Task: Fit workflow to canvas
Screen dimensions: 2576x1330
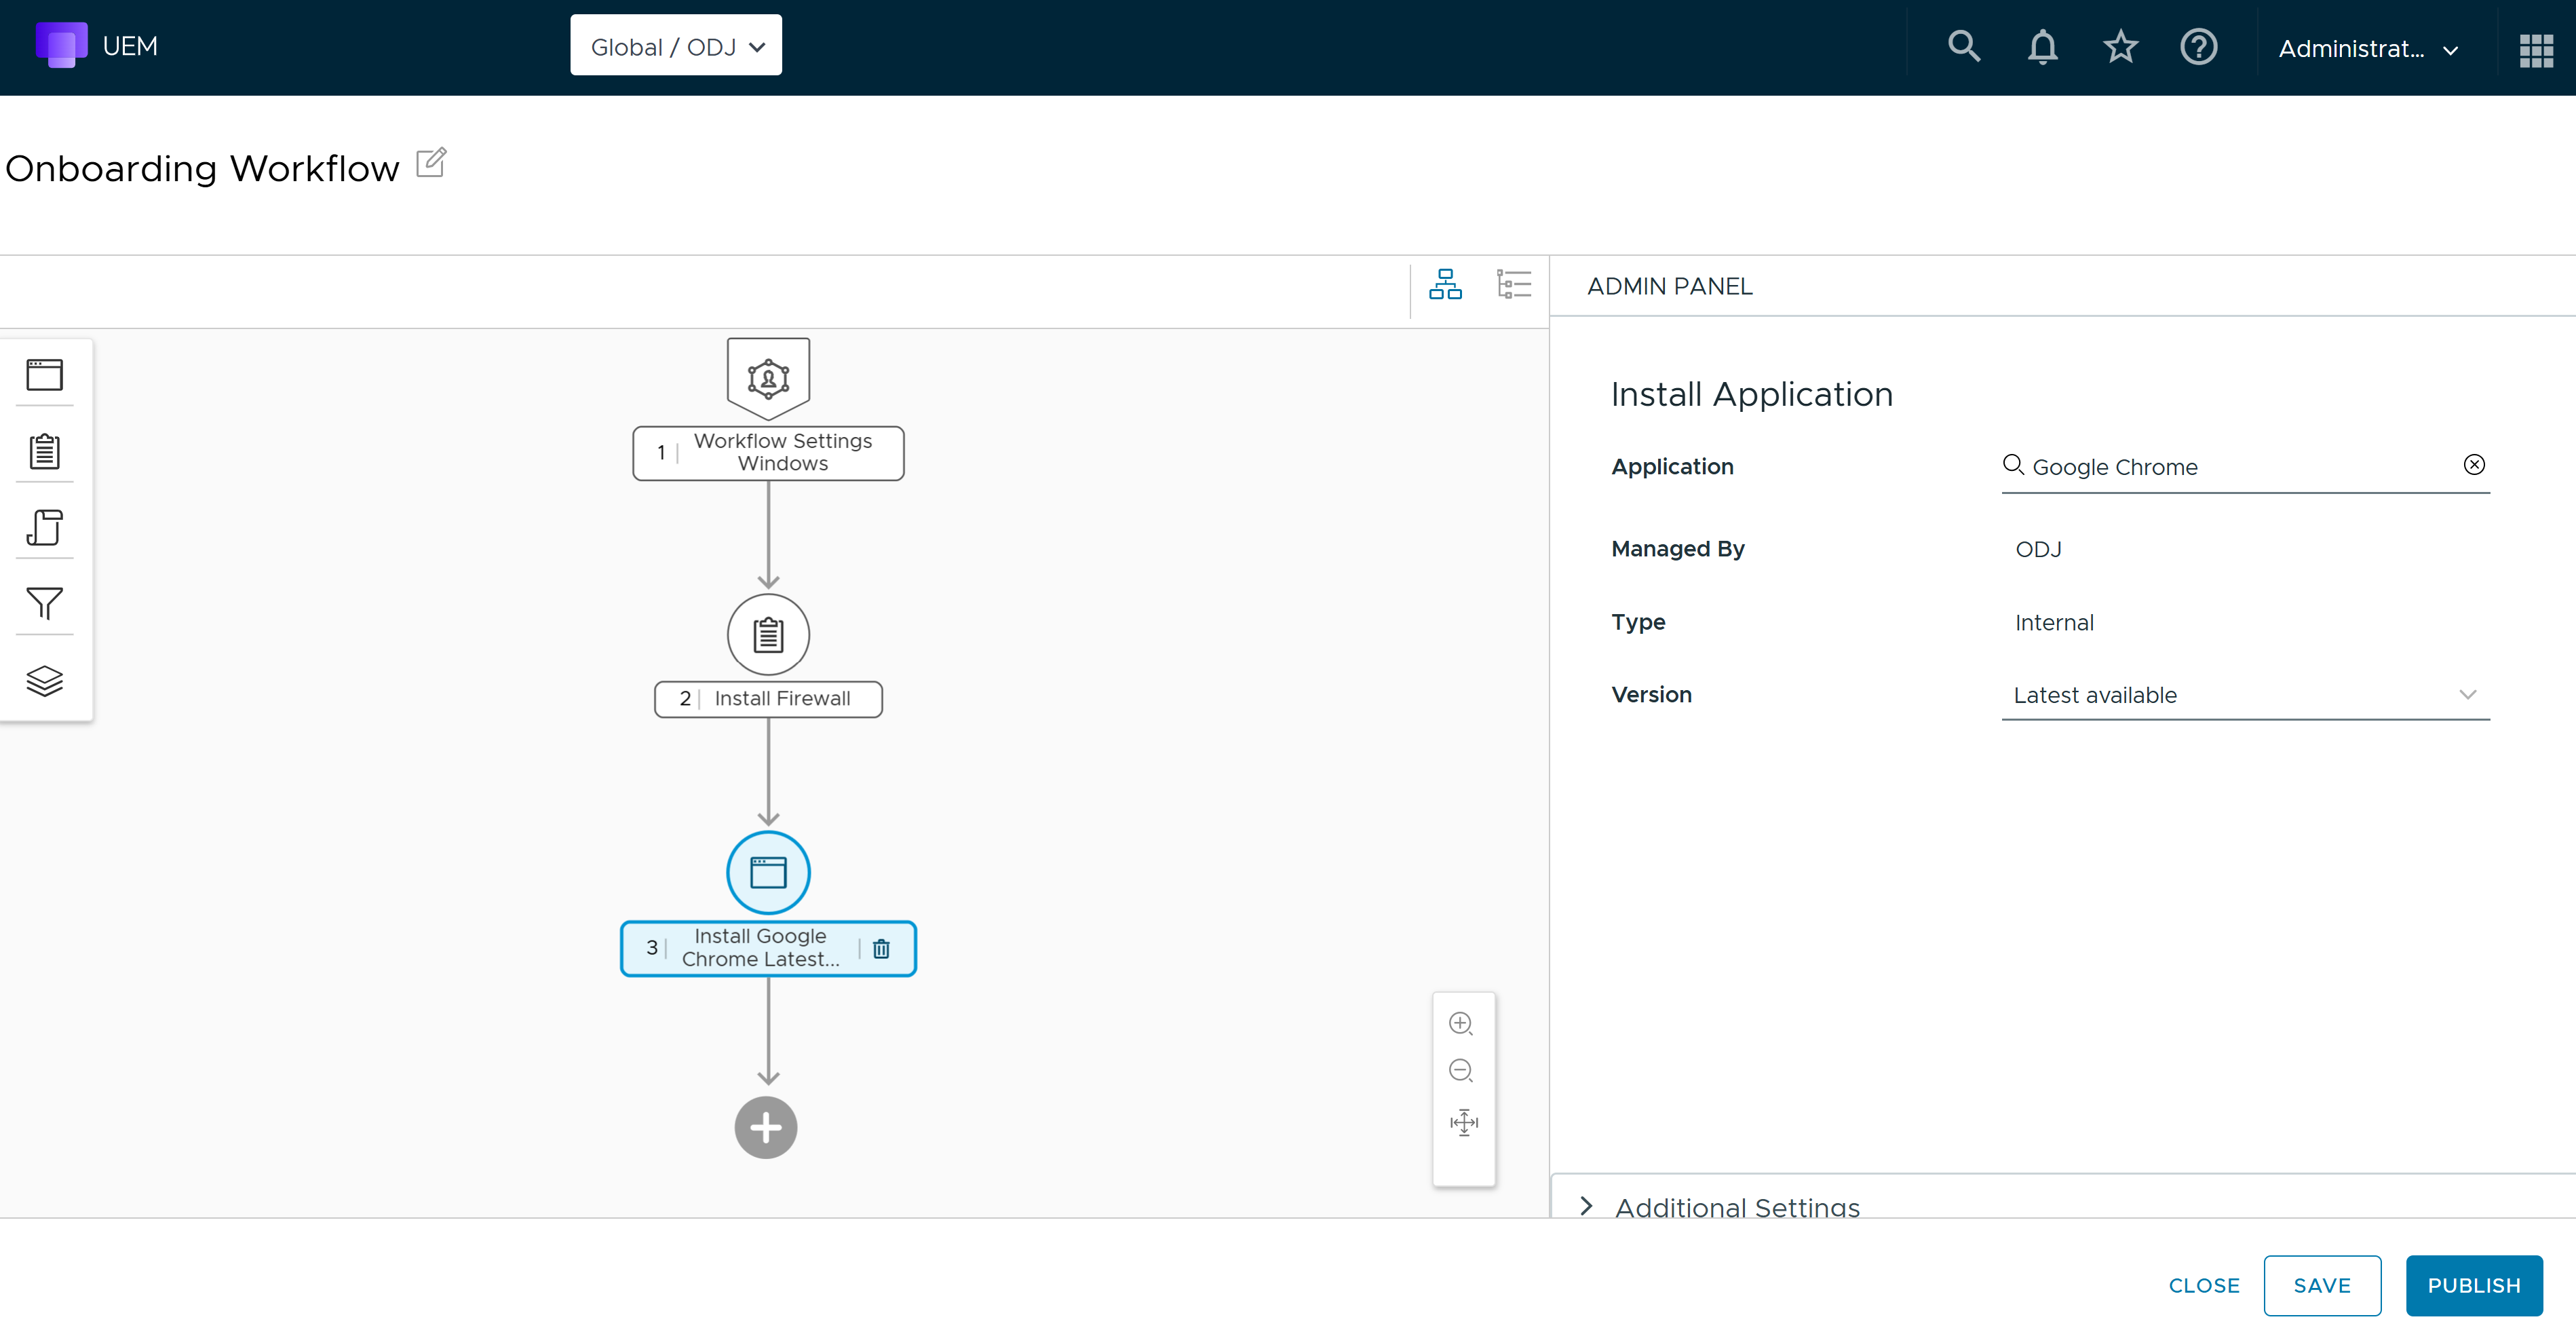Action: click(x=1464, y=1123)
